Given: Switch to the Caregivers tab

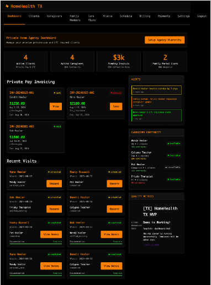Looking at the screenshot, I should (x=54, y=16).
